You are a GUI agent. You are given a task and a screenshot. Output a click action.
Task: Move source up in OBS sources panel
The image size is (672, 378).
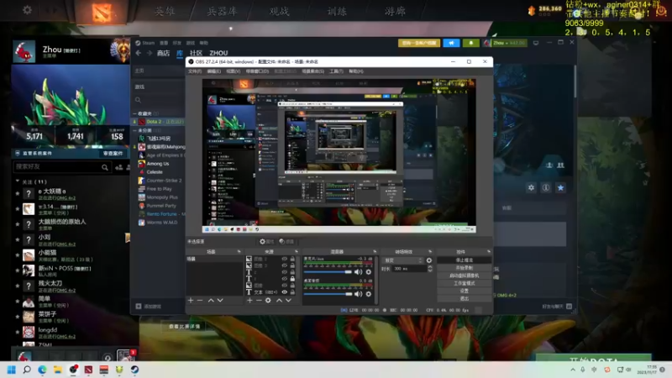coord(279,301)
